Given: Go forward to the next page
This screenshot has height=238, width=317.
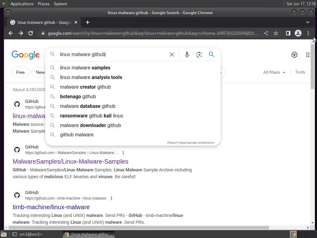Looking at the screenshot, I should point(21,33).
